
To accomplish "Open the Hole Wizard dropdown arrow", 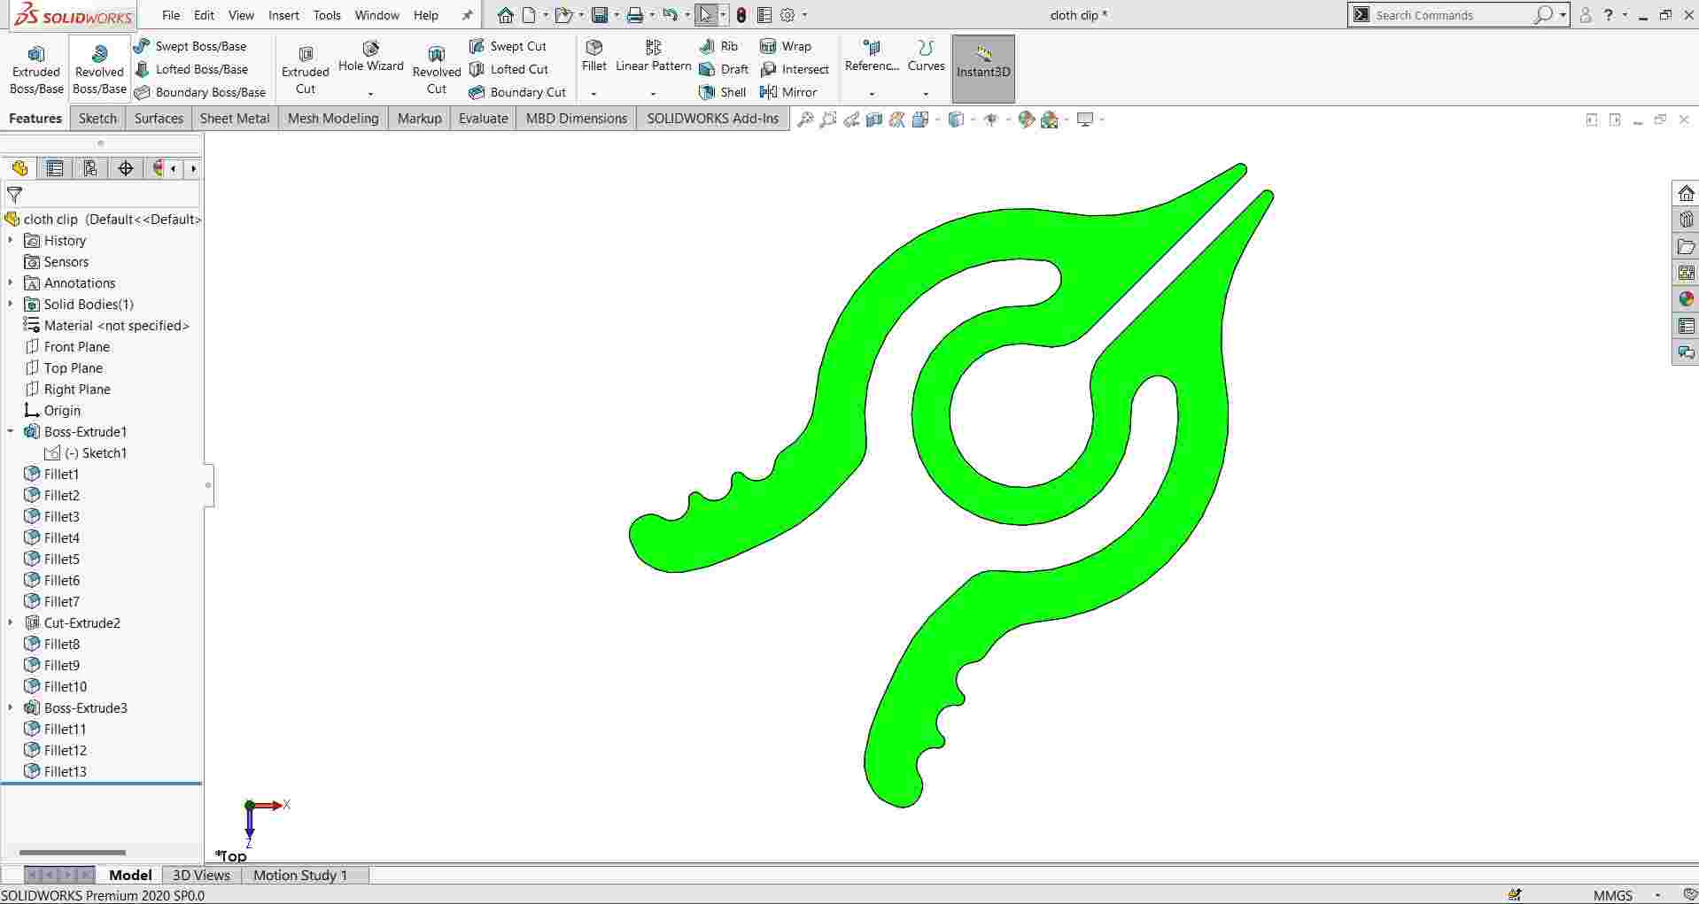I will point(370,93).
